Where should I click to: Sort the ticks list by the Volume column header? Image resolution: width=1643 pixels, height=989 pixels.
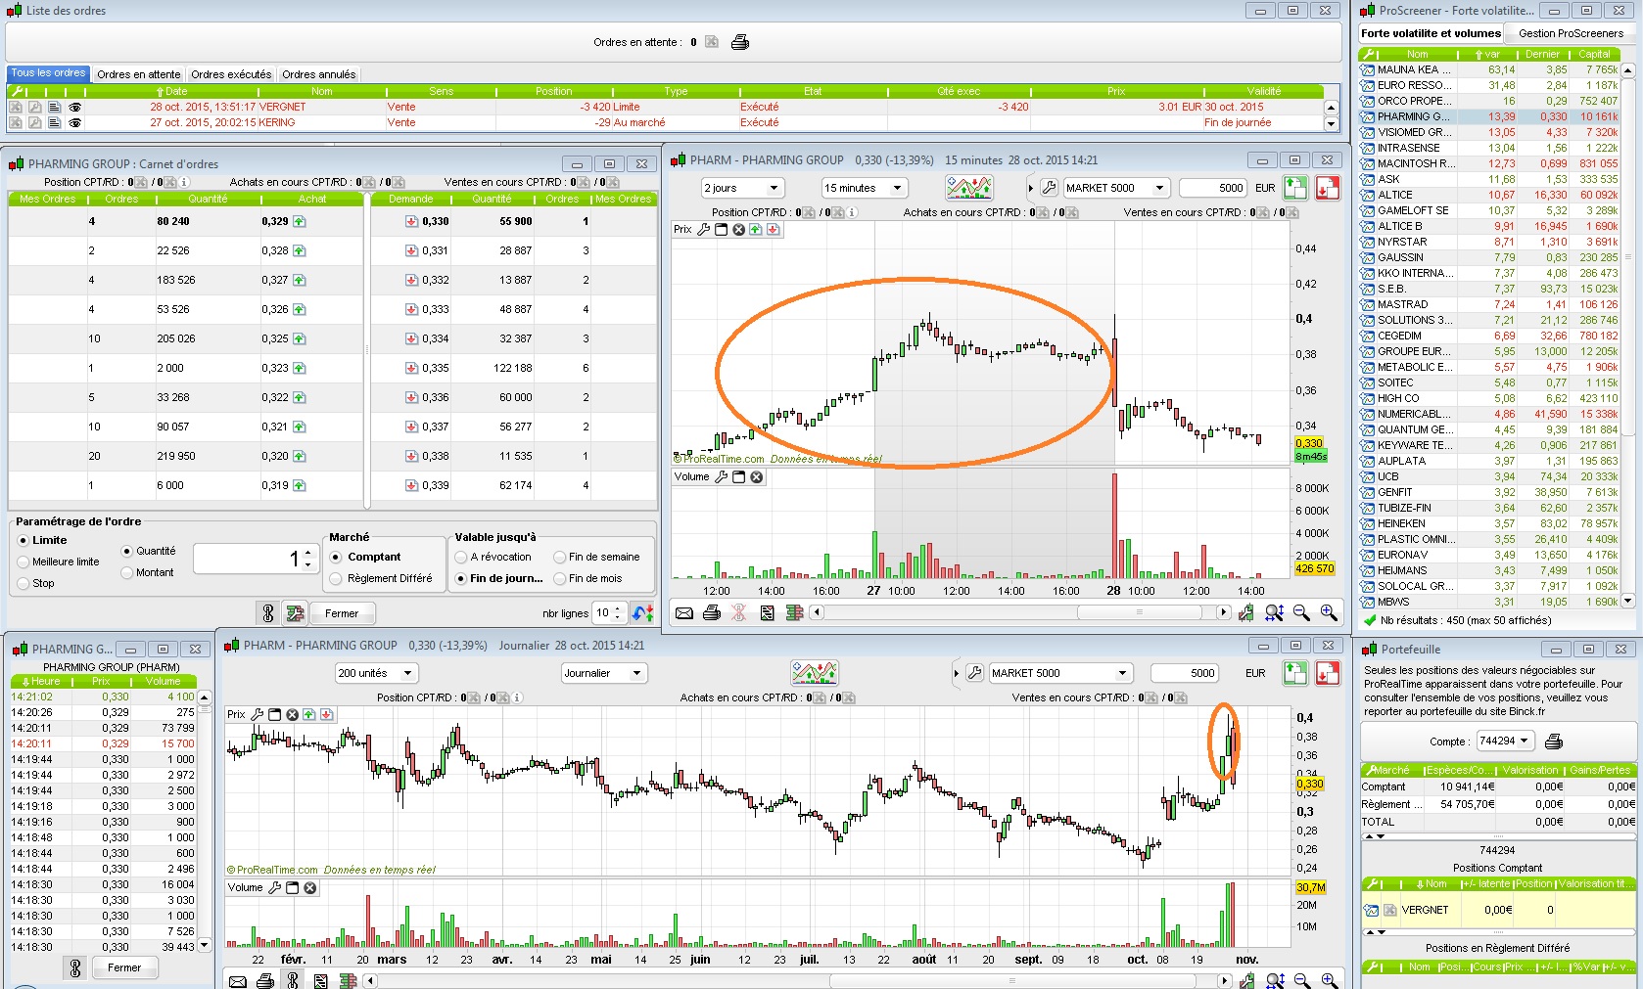pyautogui.click(x=163, y=681)
